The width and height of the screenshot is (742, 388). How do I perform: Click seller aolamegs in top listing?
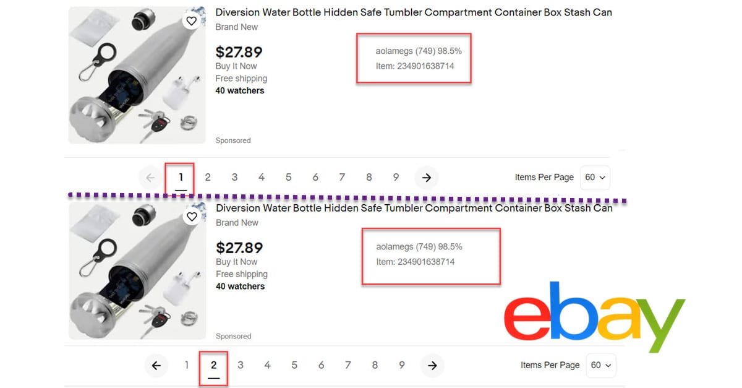pos(394,51)
